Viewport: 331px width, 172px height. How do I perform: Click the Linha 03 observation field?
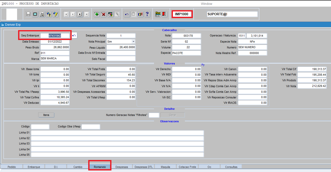pyautogui.click(x=117, y=144)
